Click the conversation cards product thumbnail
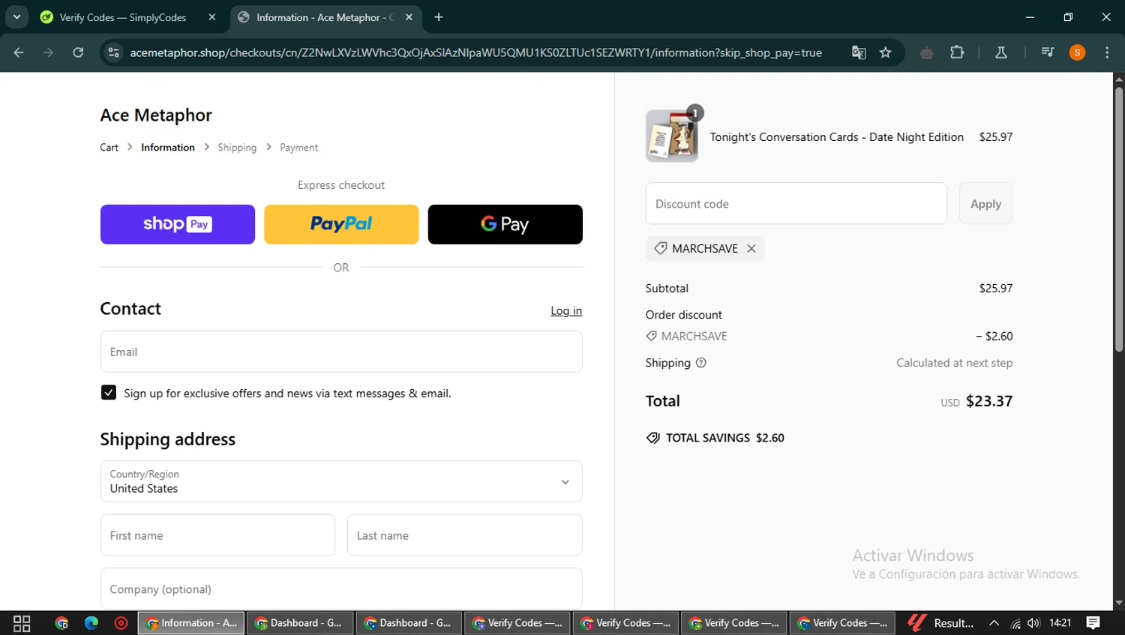 [x=672, y=136]
